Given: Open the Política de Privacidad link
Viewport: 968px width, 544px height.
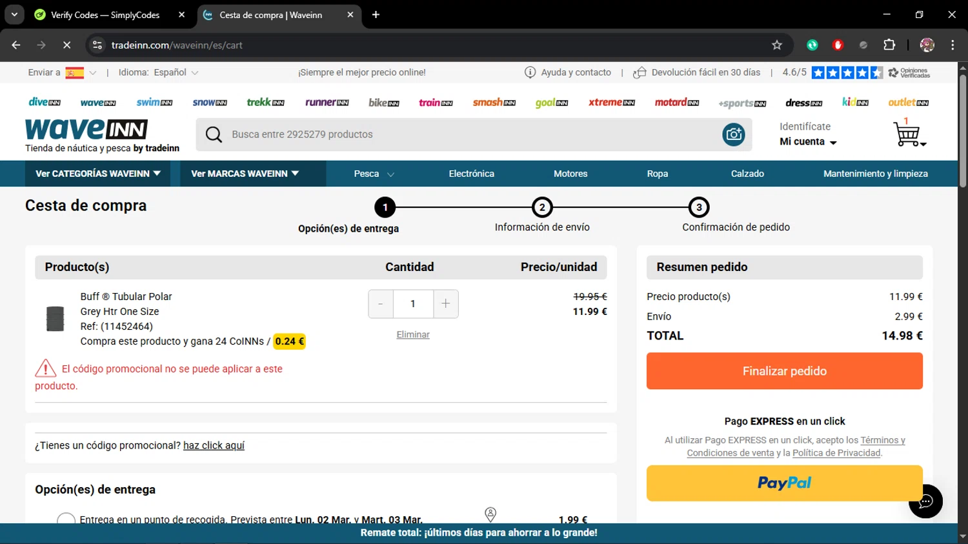Looking at the screenshot, I should [x=836, y=453].
